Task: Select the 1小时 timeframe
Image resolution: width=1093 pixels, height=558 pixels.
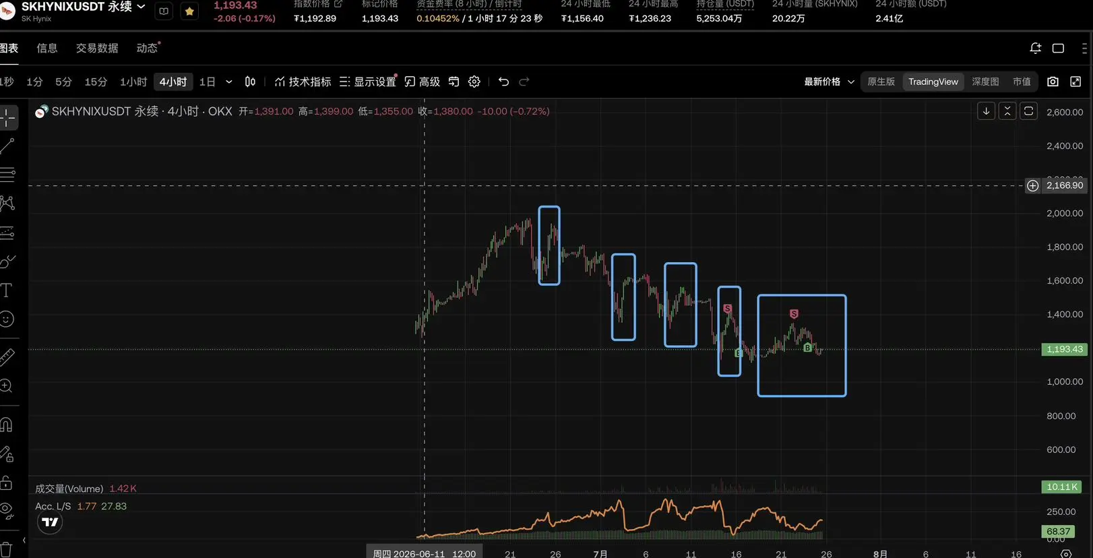Action: (x=133, y=82)
